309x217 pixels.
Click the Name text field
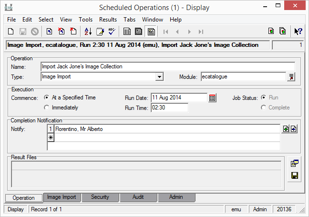pyautogui.click(x=167, y=66)
